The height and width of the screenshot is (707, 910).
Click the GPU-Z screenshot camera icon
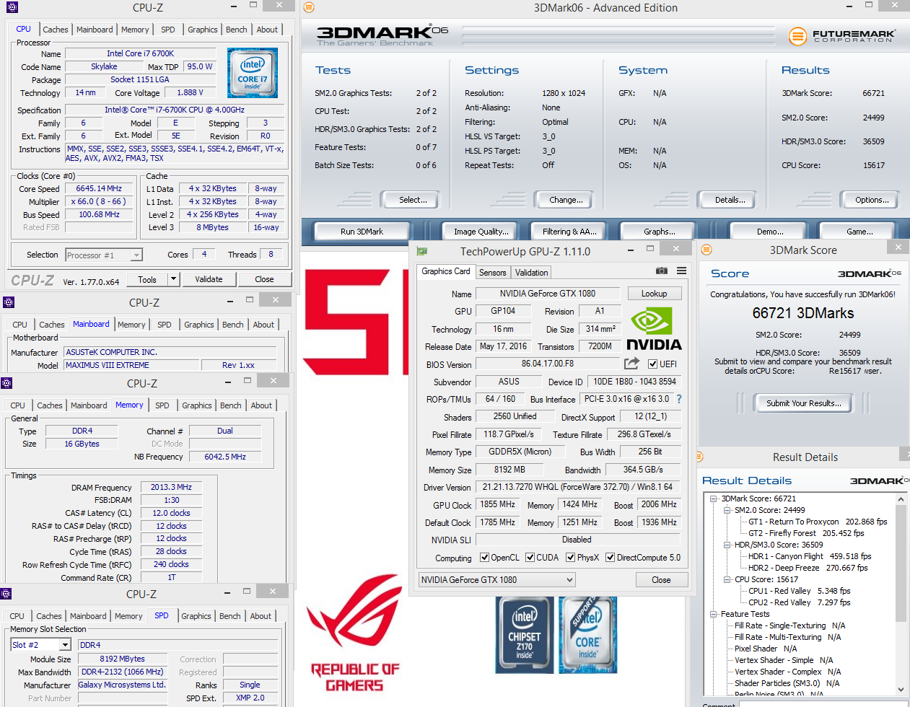click(x=661, y=271)
